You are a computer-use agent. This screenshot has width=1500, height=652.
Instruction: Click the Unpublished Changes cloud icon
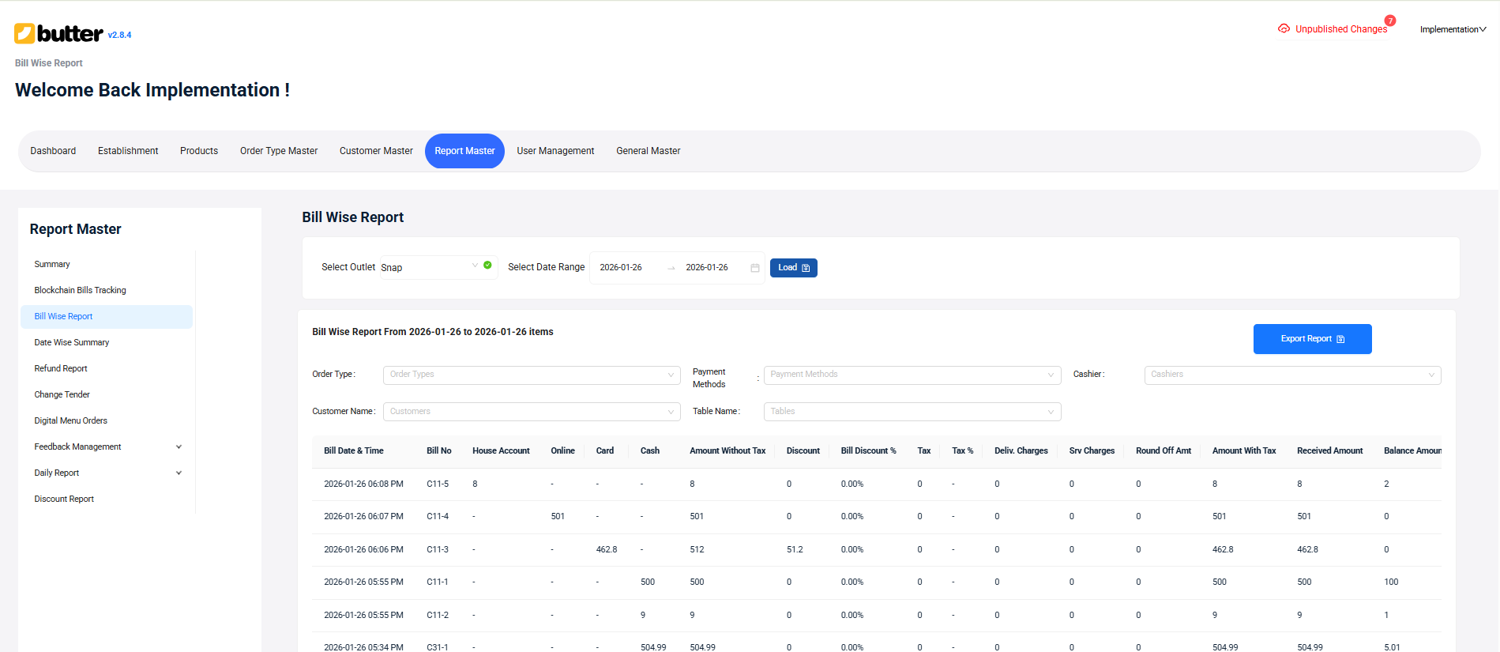(x=1284, y=28)
